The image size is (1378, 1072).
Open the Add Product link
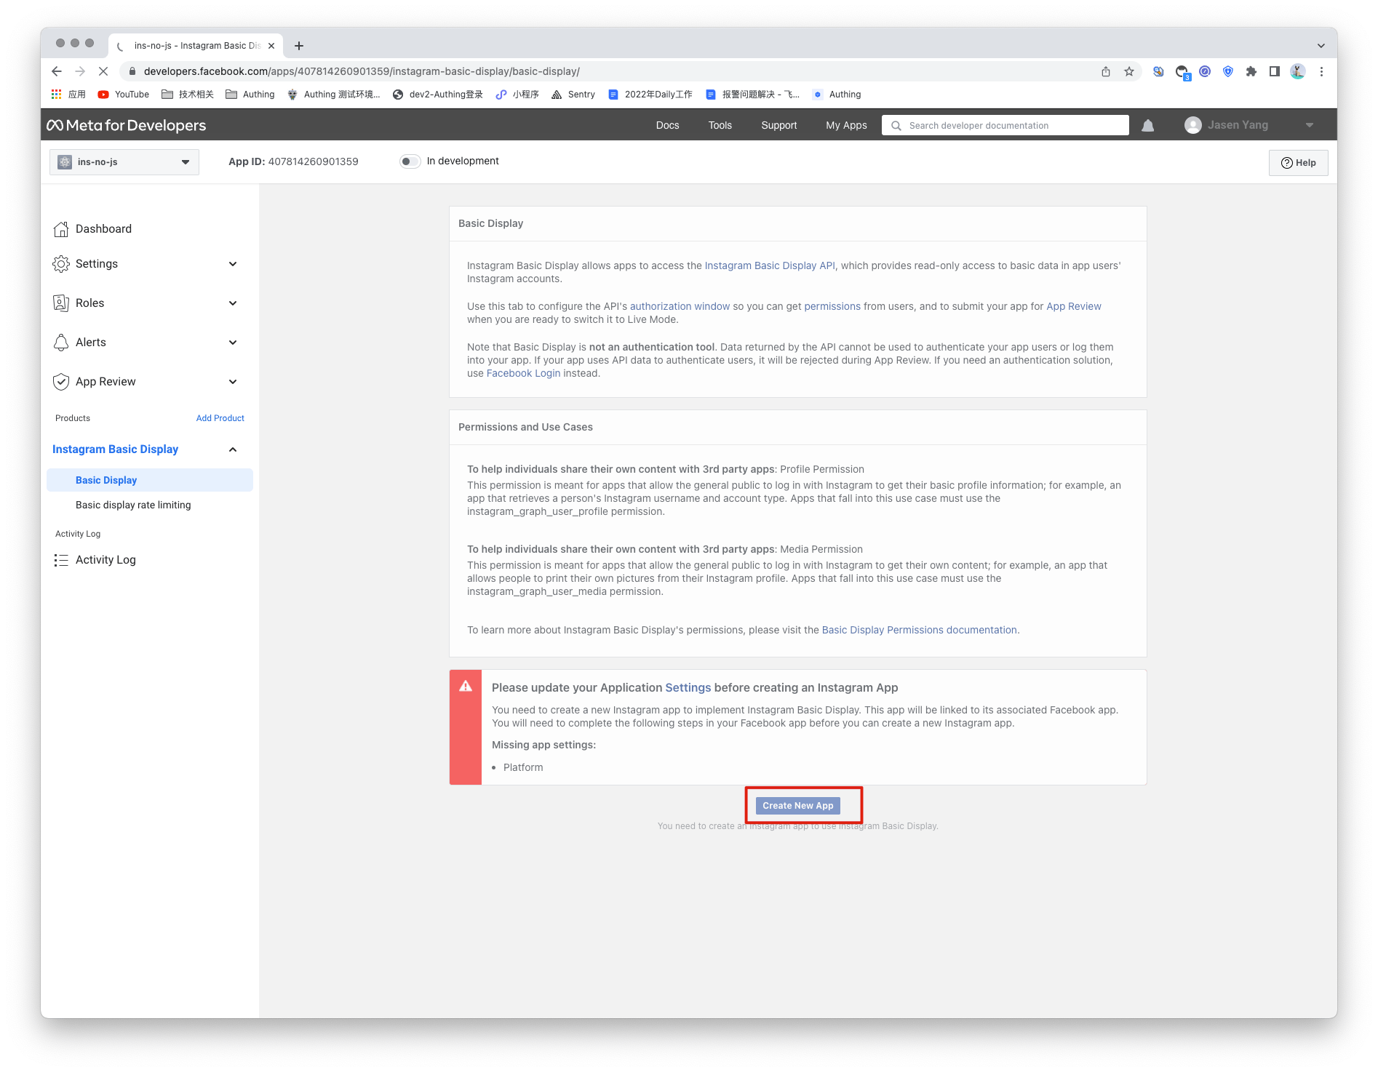(220, 418)
